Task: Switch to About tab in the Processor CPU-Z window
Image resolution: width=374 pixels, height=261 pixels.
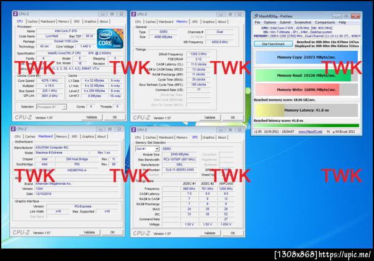Action: pyautogui.click(x=103, y=21)
